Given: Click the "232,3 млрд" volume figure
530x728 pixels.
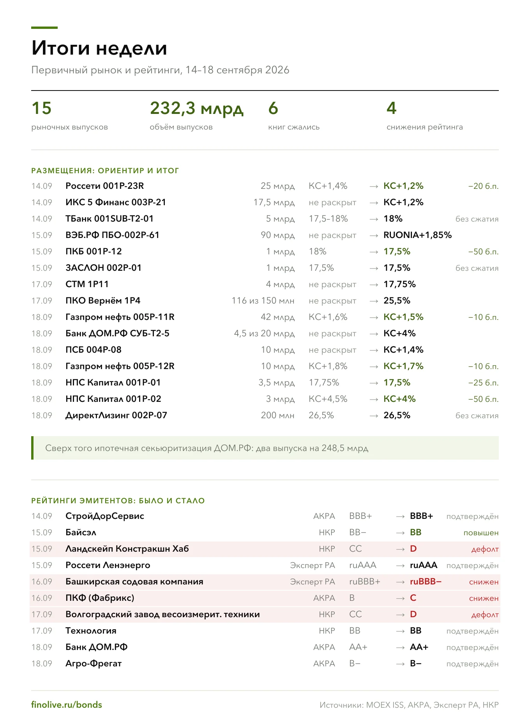Looking at the screenshot, I should 197,109.
